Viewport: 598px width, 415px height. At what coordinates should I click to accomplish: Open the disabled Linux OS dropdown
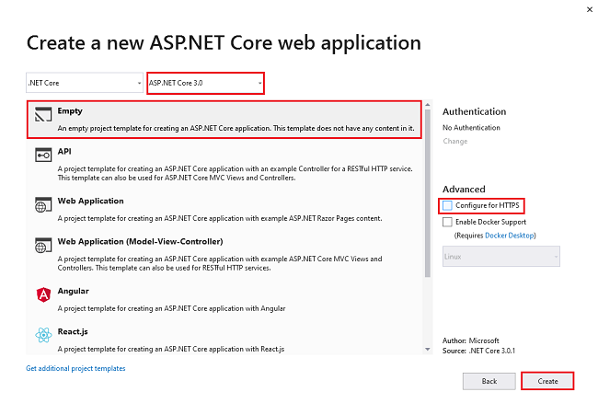[x=500, y=257]
